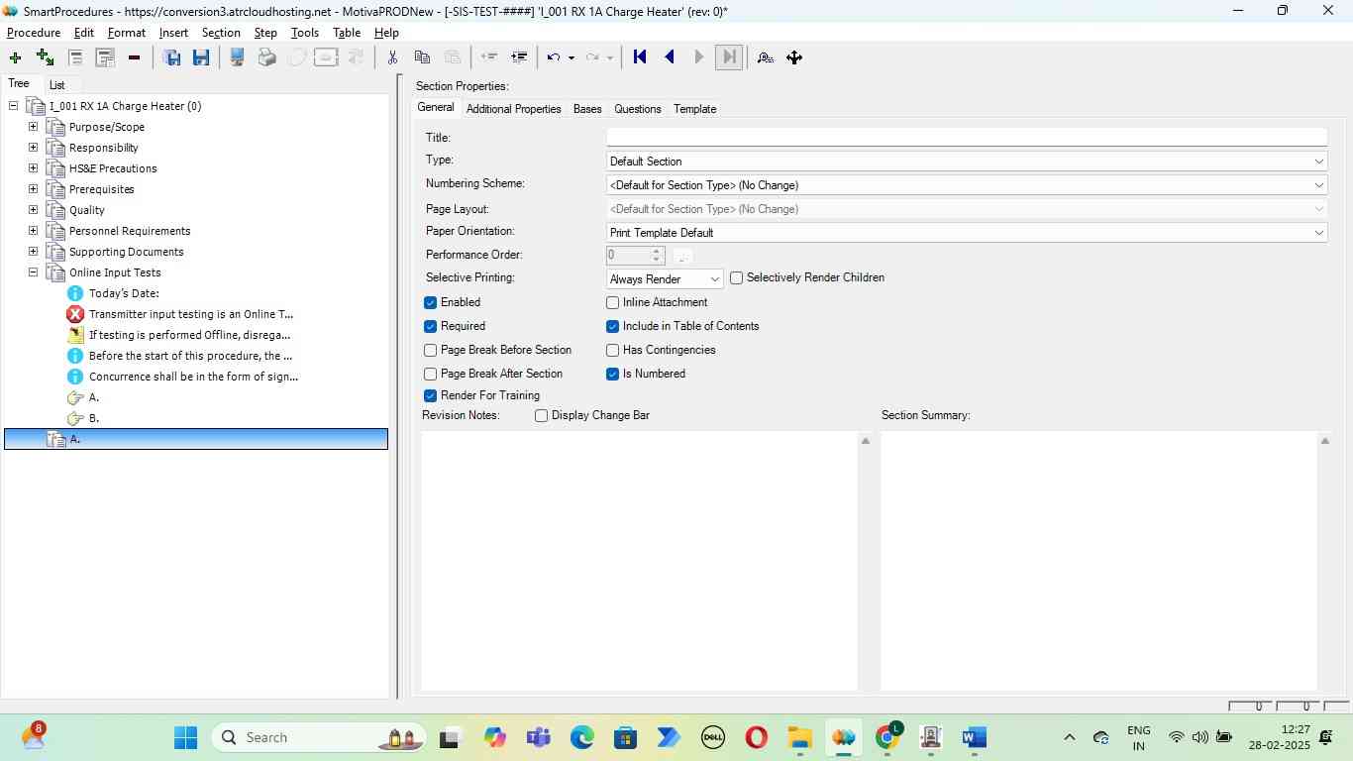Switch to the Questions tab
The width and height of the screenshot is (1353, 761).
637,109
